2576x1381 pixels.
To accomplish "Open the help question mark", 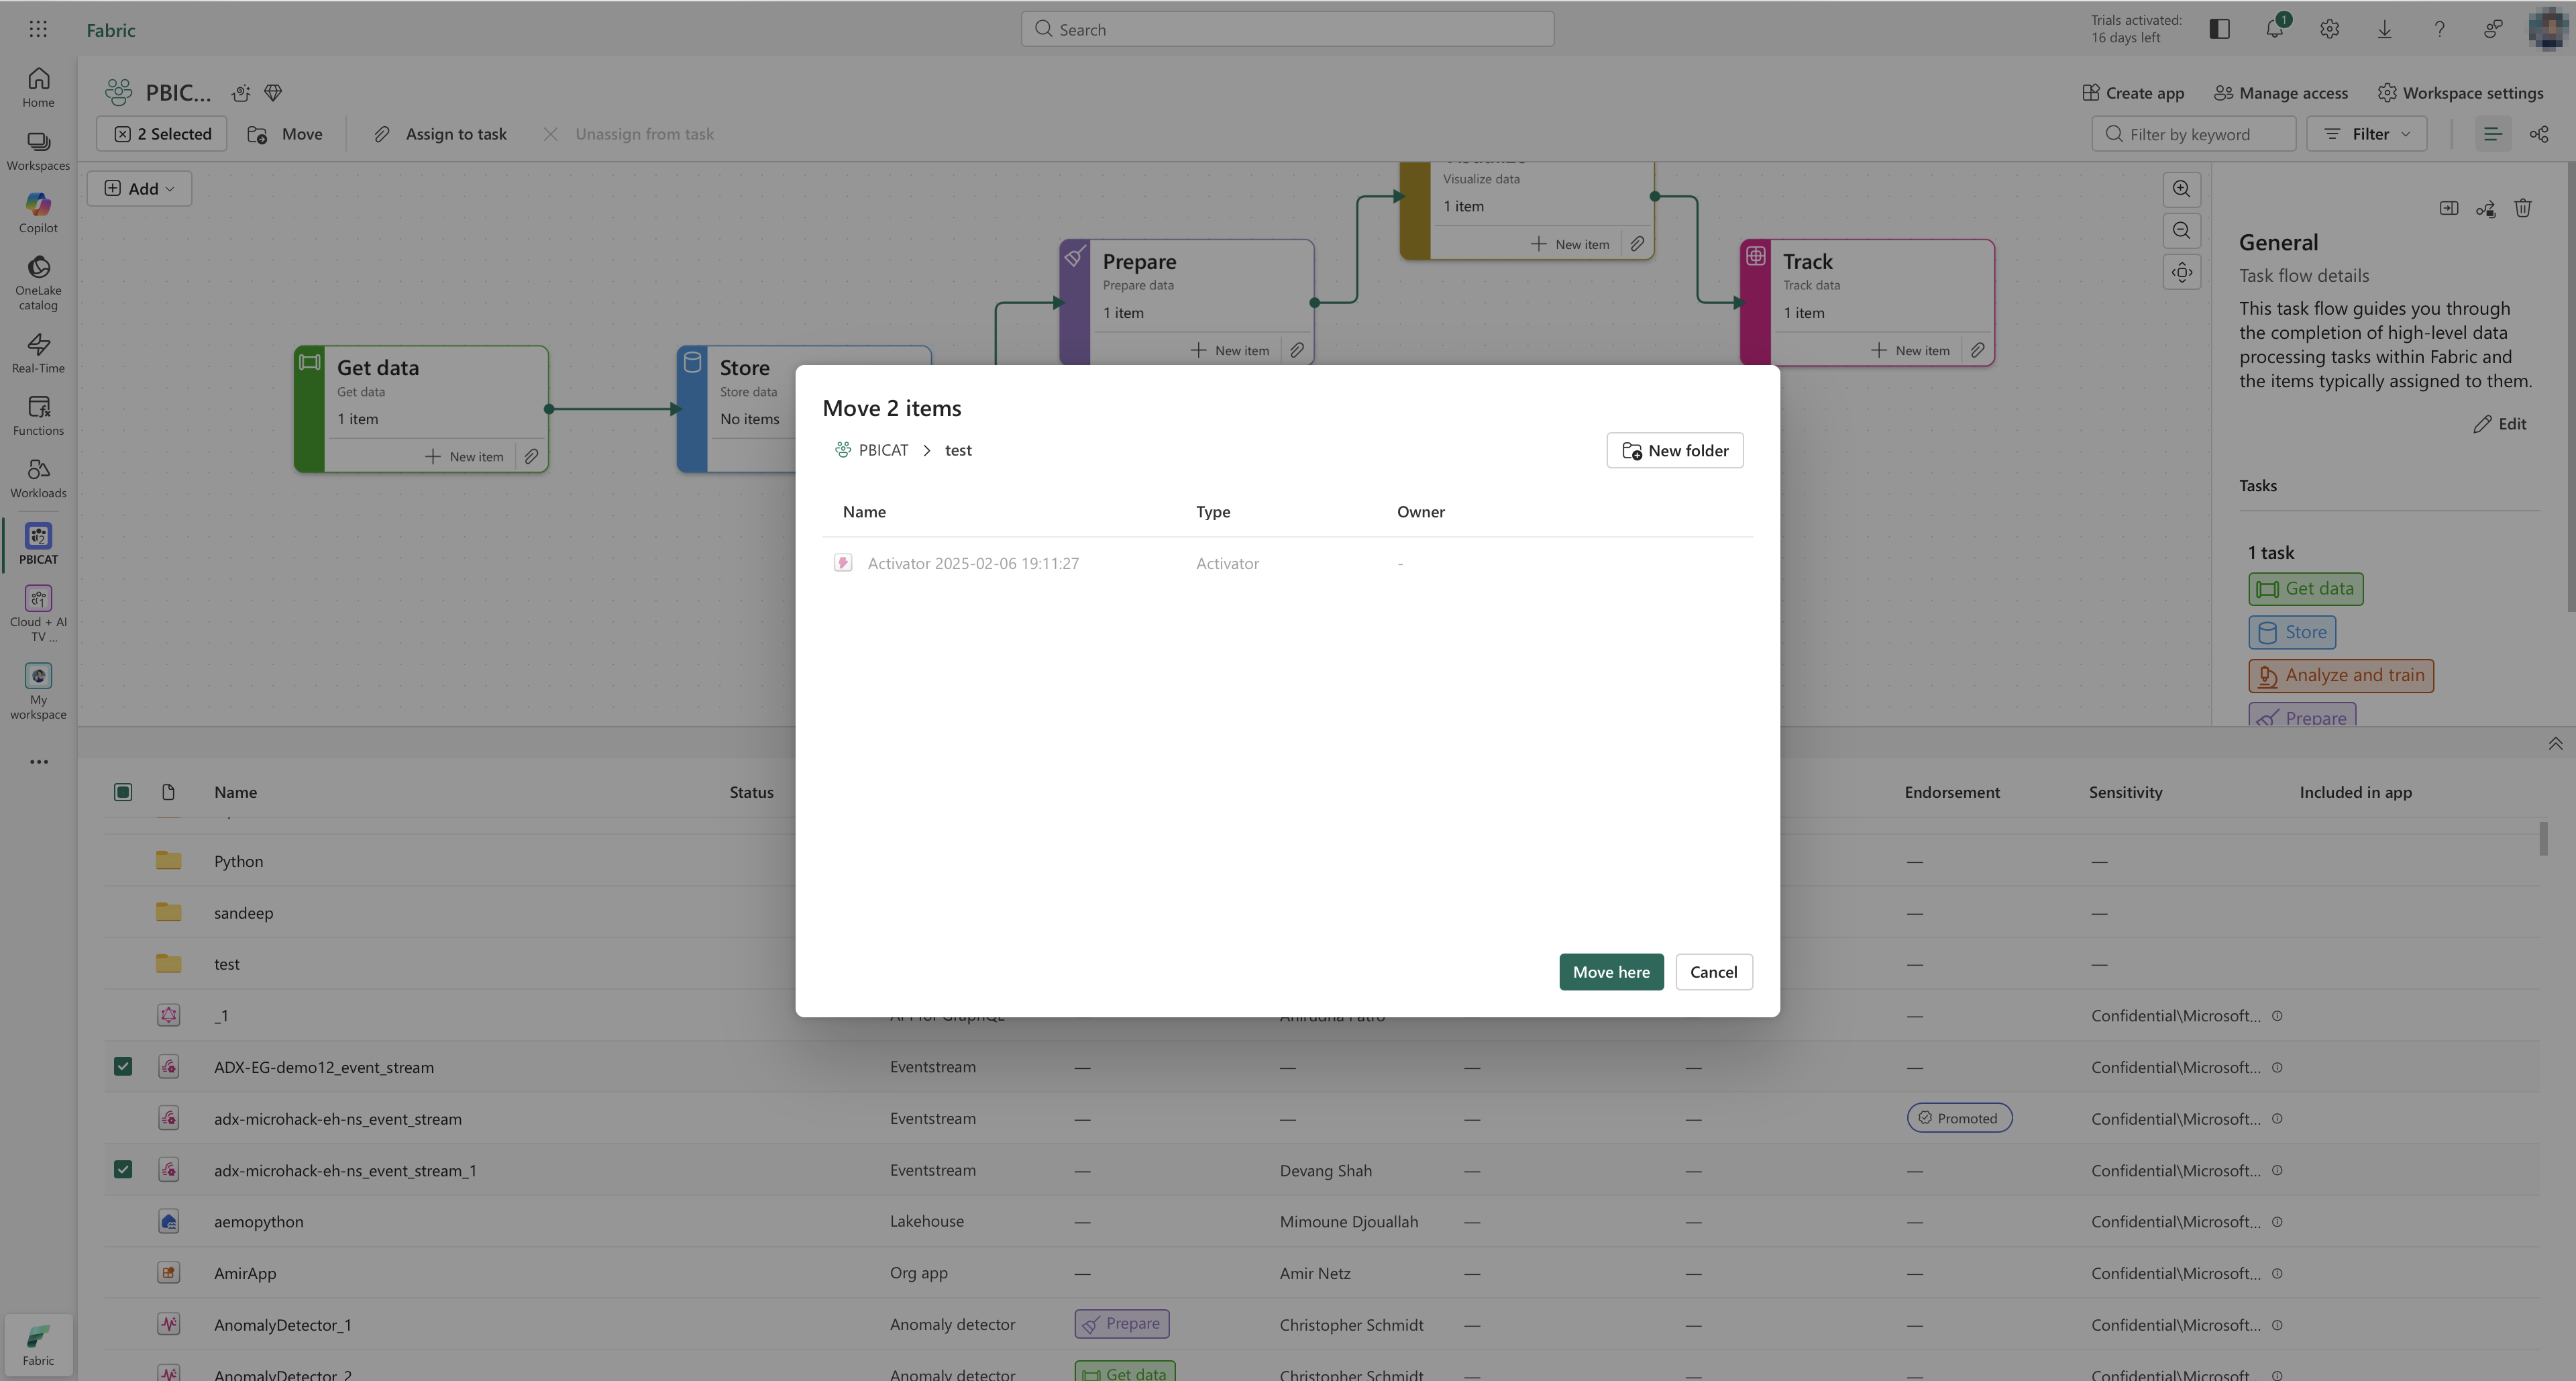I will 2439,29.
